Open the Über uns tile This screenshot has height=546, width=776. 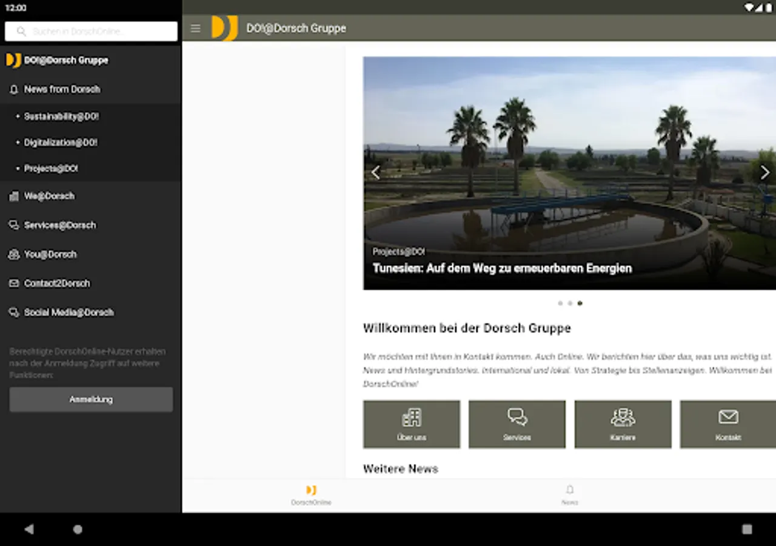click(x=412, y=424)
